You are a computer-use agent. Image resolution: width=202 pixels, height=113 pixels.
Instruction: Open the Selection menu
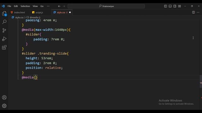[25, 6]
